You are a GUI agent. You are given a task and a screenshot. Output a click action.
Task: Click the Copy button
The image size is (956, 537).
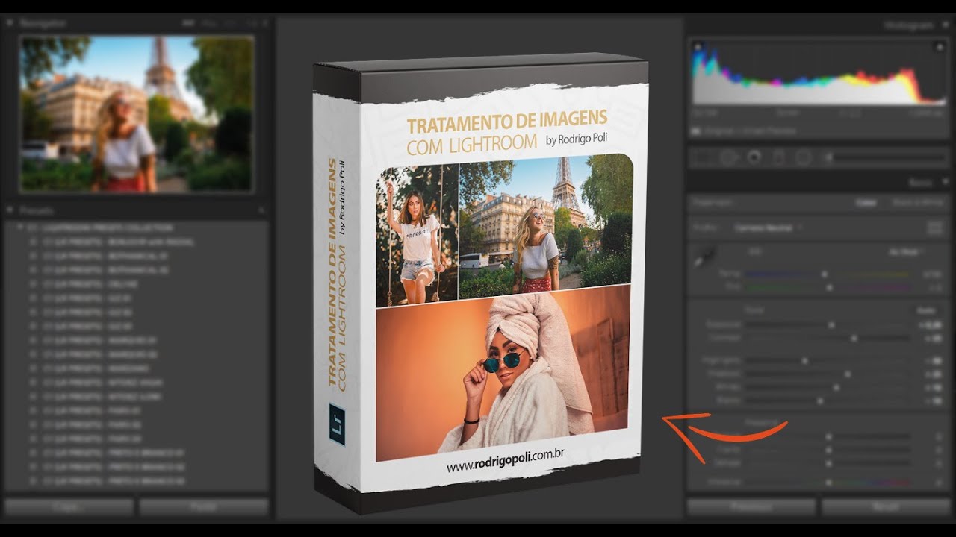click(69, 507)
